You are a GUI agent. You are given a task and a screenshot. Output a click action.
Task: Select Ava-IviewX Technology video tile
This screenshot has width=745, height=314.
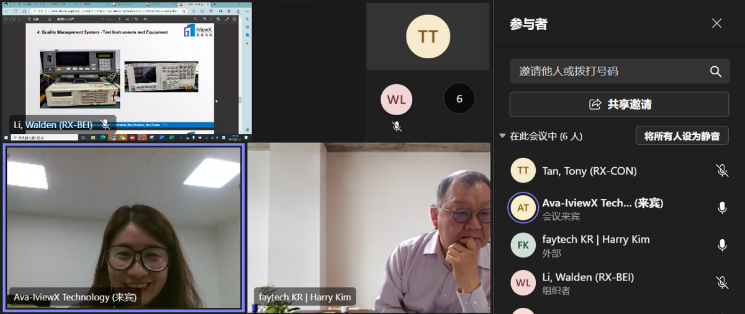pyautogui.click(x=123, y=227)
